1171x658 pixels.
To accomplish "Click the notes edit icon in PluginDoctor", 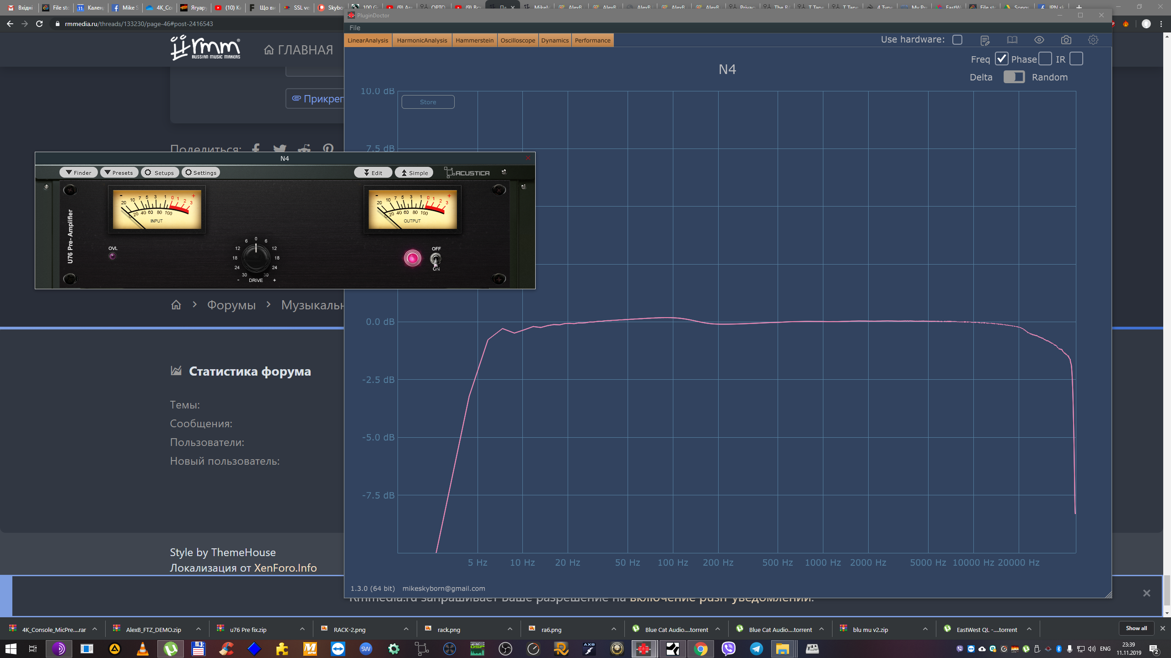I will click(985, 41).
